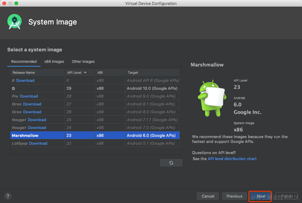The height and width of the screenshot is (203, 302).
Task: Click the Next button
Action: pos(260,196)
